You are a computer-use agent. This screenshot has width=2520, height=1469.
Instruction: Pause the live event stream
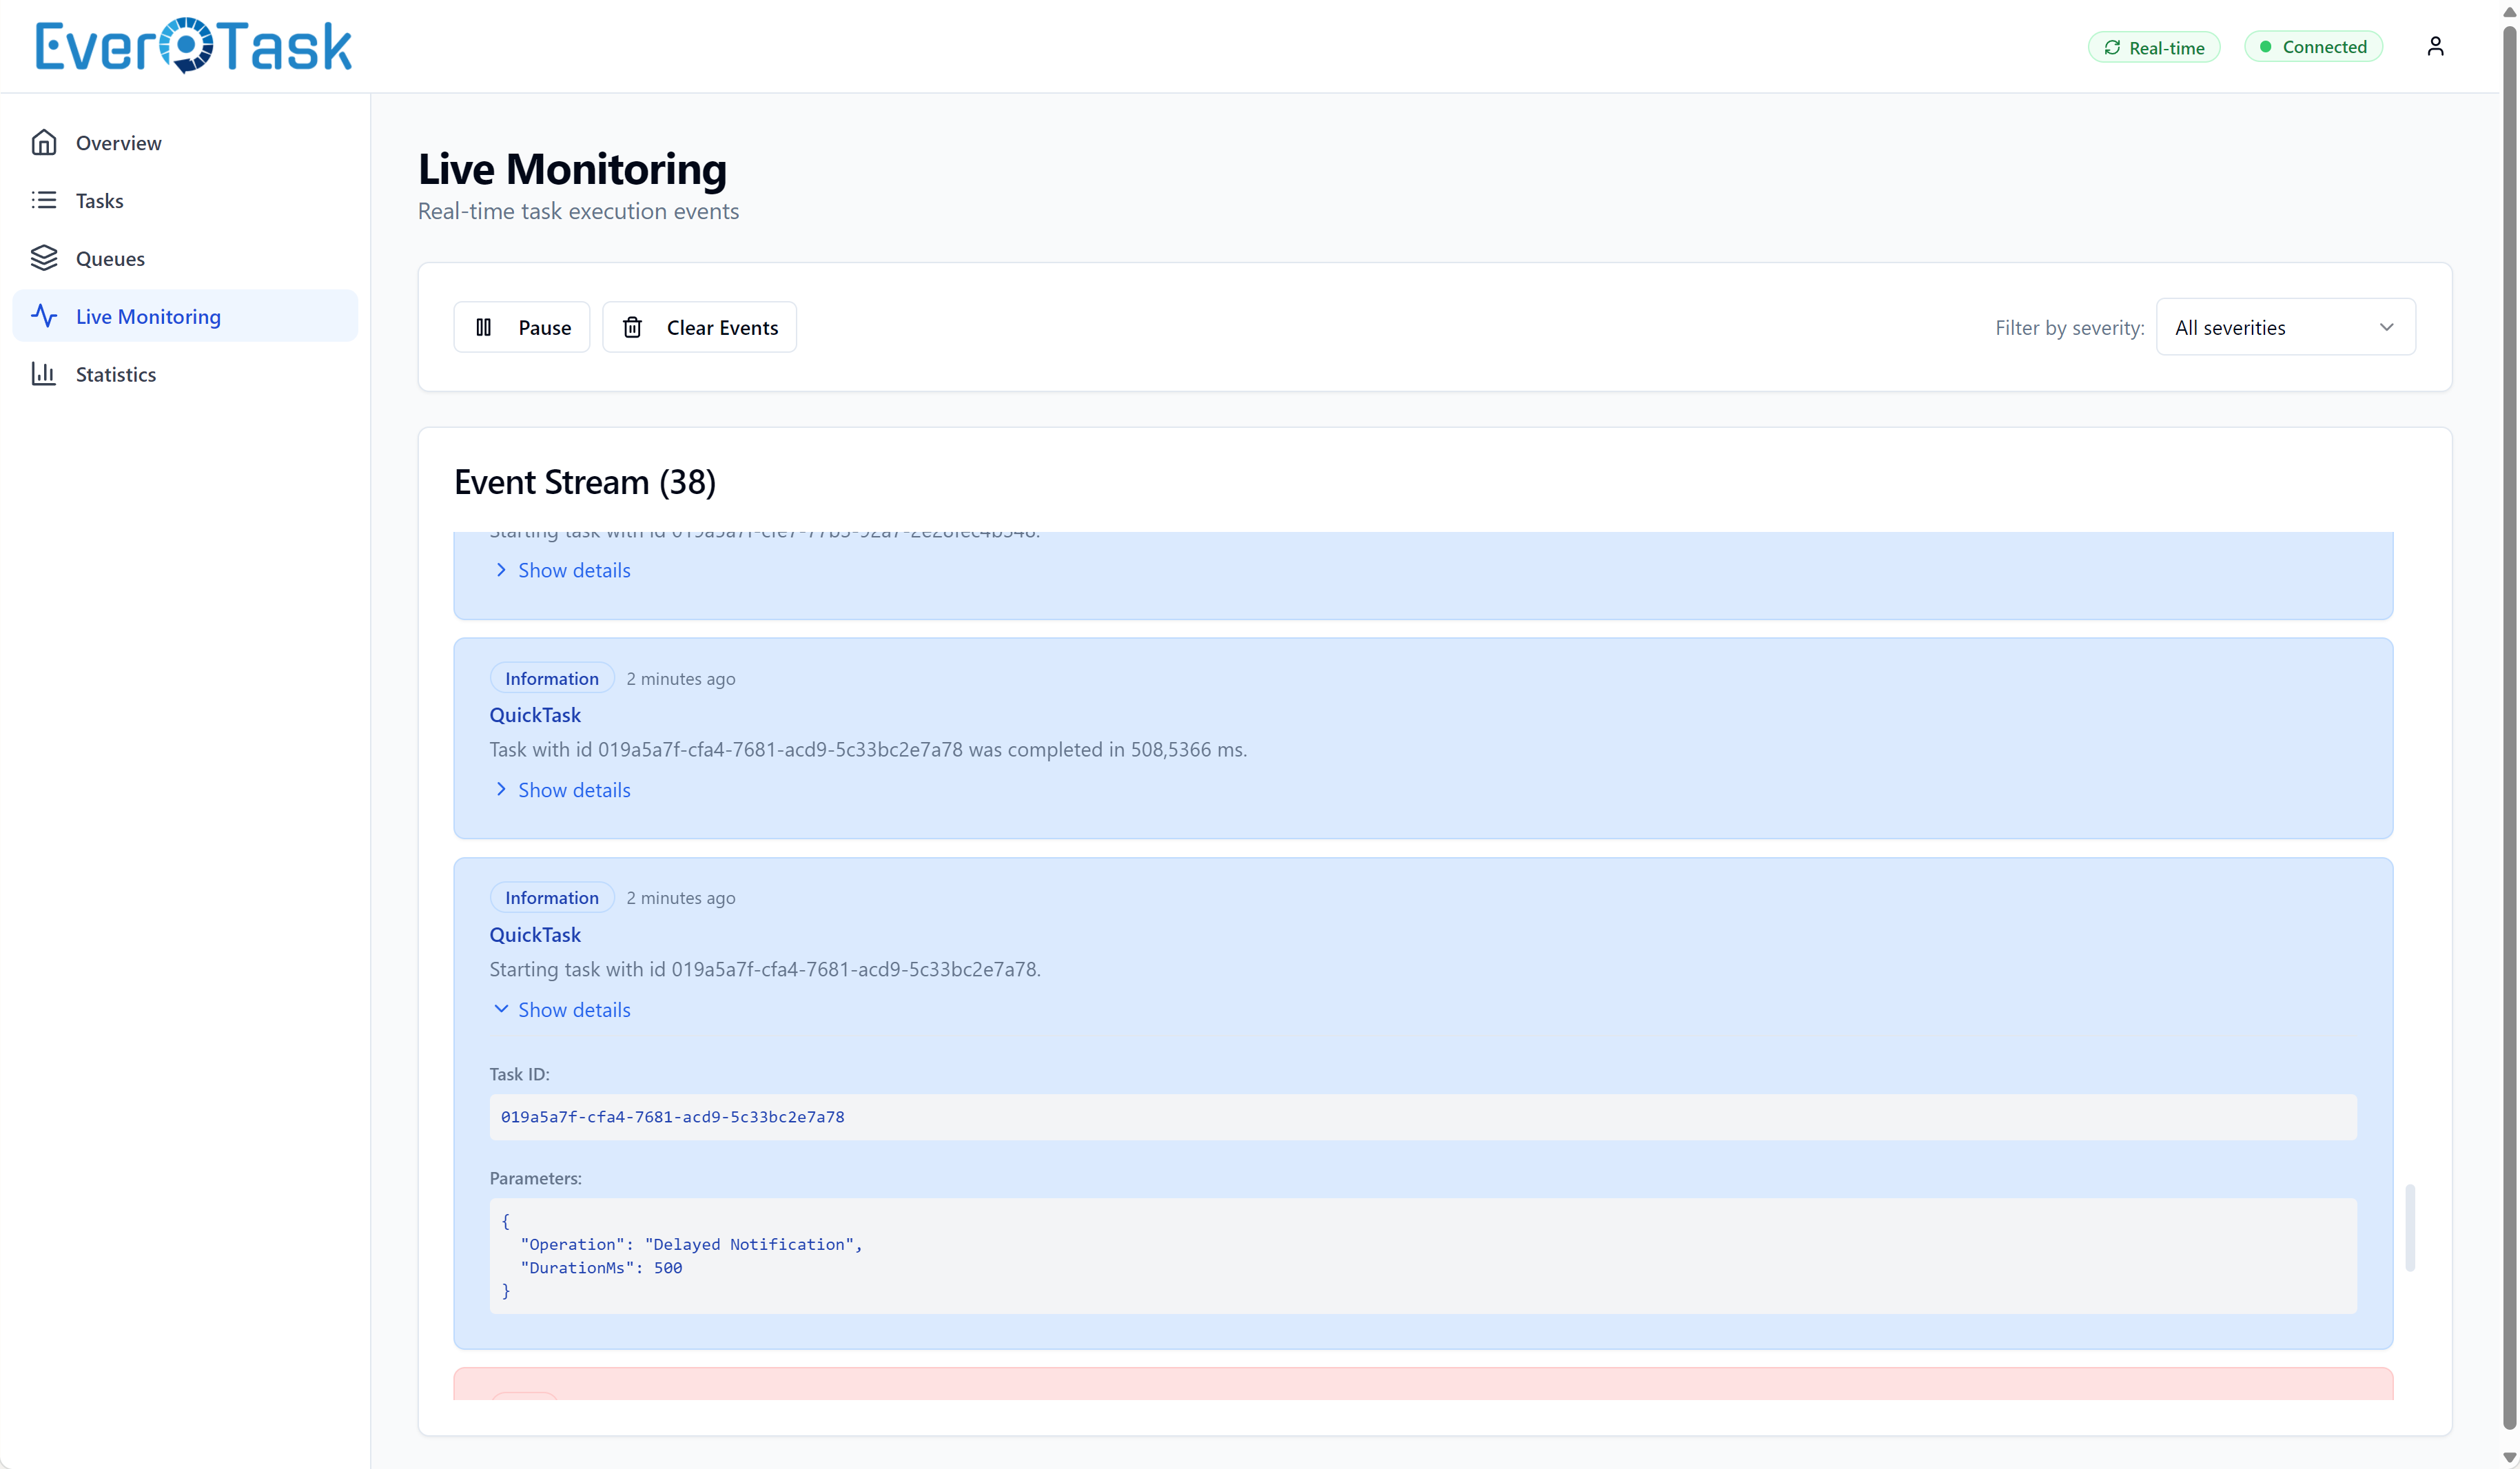click(521, 327)
